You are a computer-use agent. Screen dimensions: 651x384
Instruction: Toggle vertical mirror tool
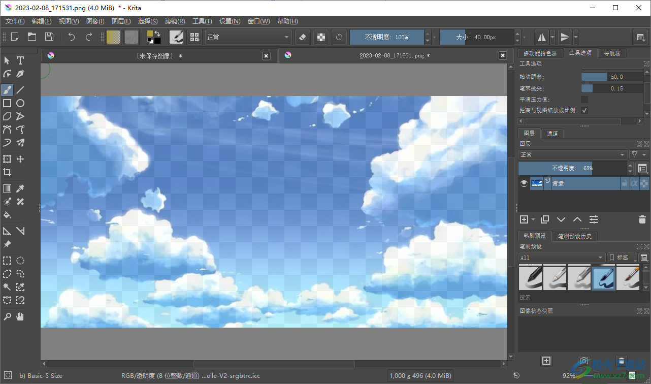[x=564, y=37]
